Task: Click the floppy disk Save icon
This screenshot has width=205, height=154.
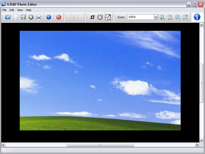Action: [16, 17]
